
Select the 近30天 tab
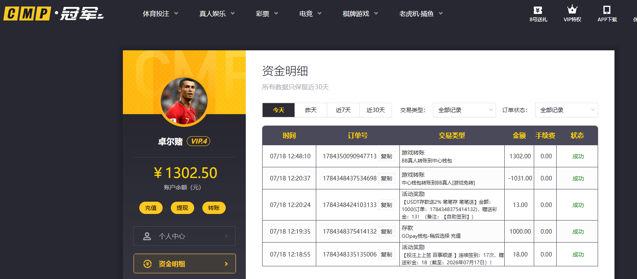(376, 110)
